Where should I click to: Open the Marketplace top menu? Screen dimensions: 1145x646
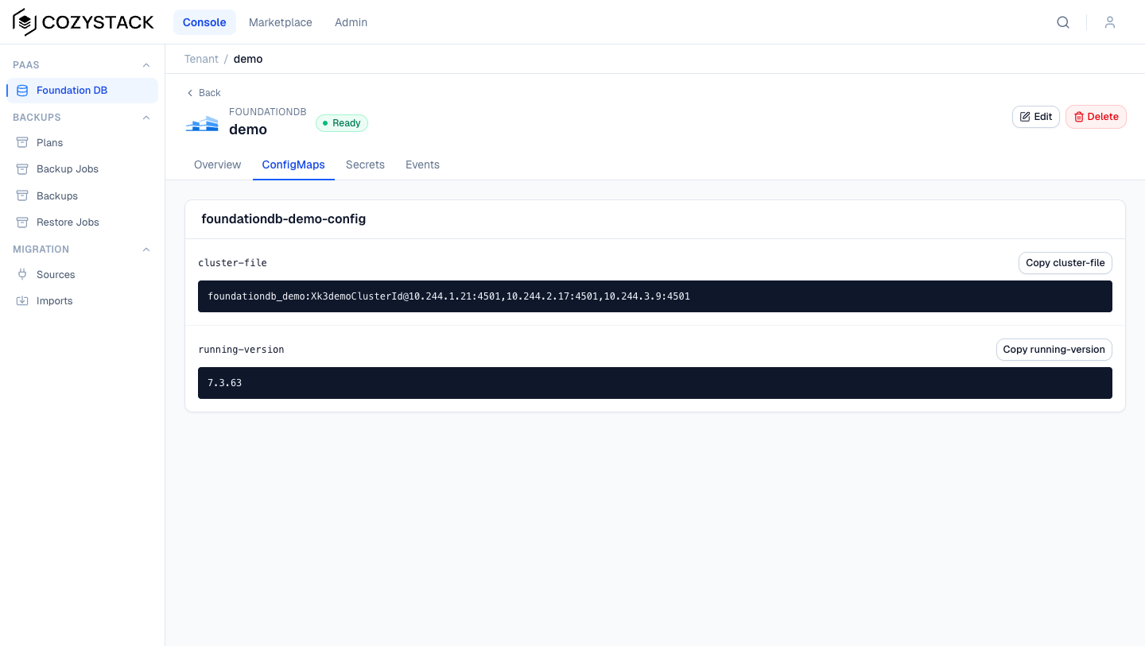281,22
